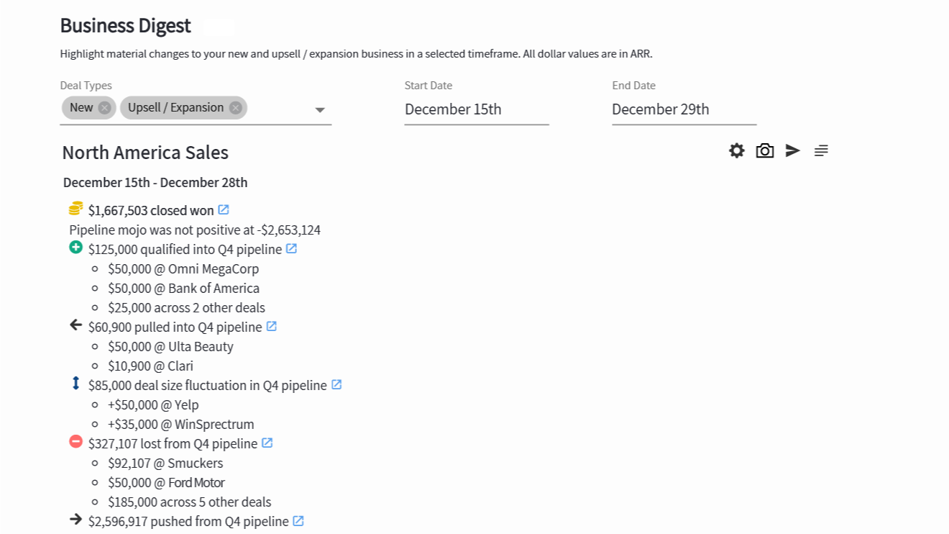Click the End Date field December 29th
Viewport: 949px width, 534px height.
click(684, 109)
